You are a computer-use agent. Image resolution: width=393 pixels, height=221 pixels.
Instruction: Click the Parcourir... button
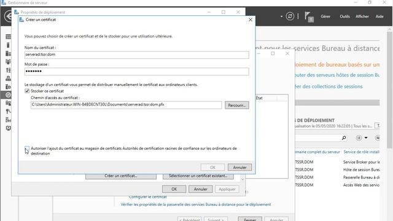coord(237,105)
